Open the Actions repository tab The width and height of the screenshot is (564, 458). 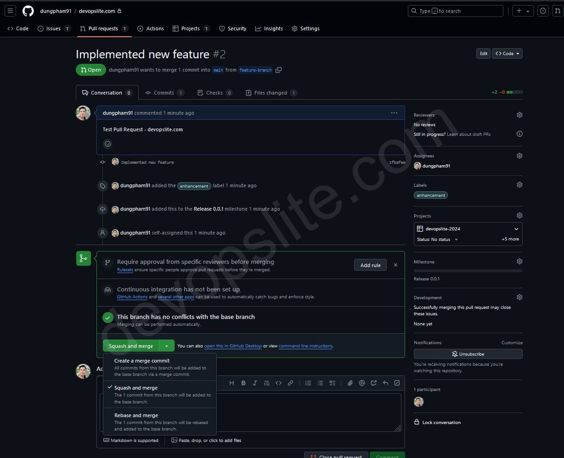pos(151,28)
